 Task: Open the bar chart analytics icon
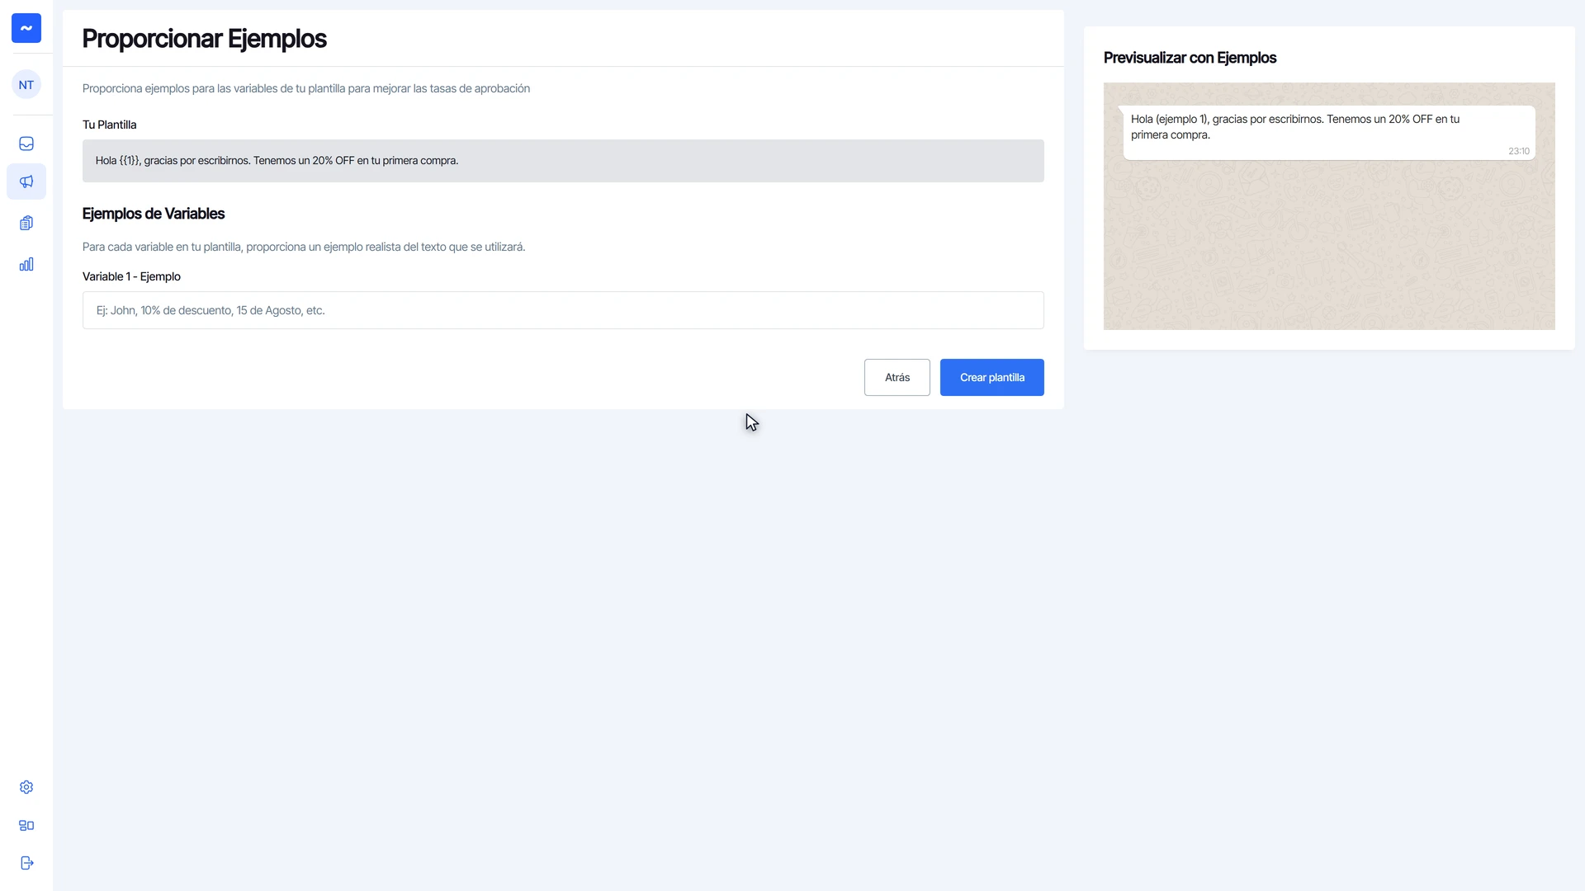pos(26,264)
